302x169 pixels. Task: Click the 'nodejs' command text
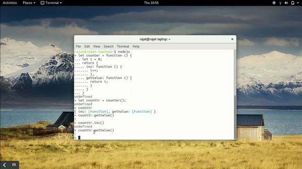click(x=124, y=52)
